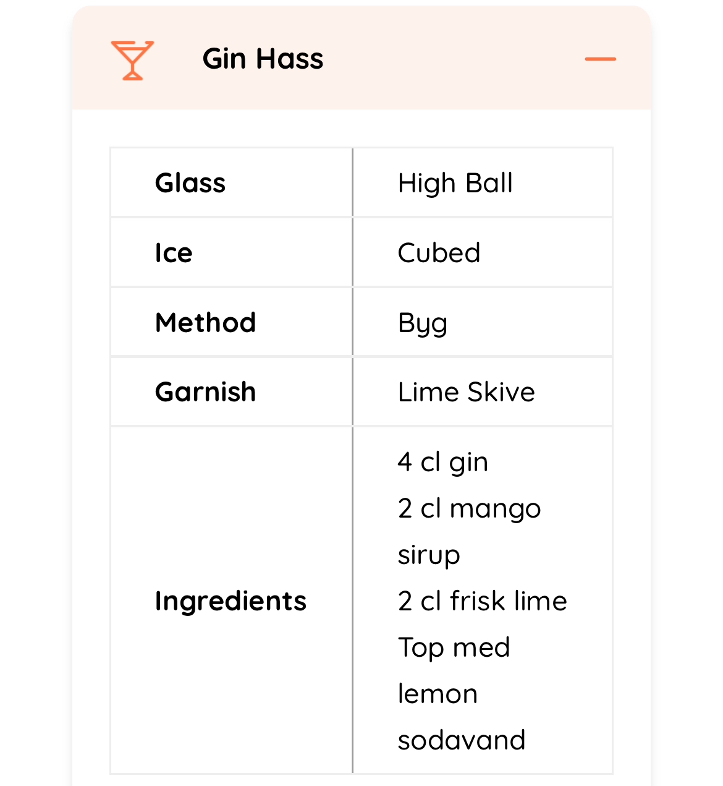Select the Method row label
Image resolution: width=723 pixels, height=786 pixels.
(205, 323)
